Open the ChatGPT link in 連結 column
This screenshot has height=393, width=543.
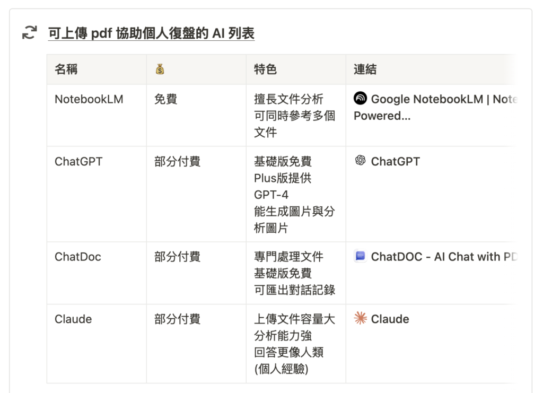[x=395, y=161]
